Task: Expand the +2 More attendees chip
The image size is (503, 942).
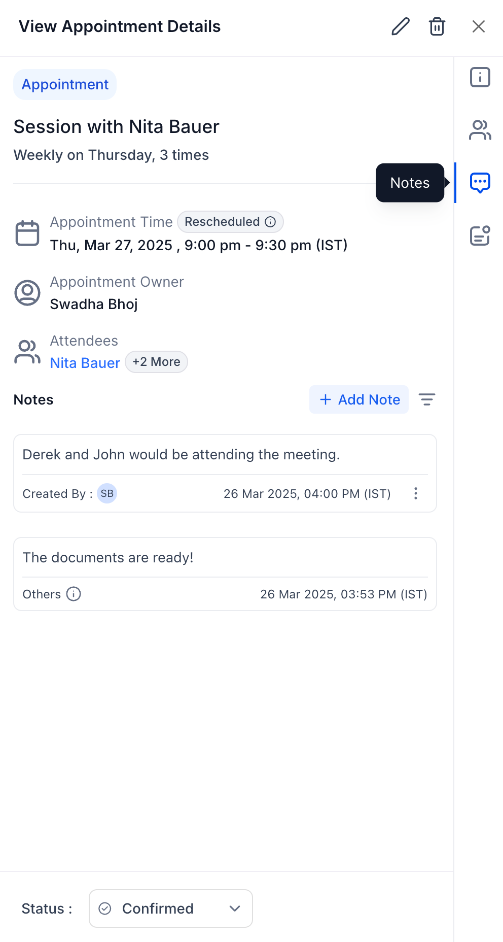Action: coord(156,362)
